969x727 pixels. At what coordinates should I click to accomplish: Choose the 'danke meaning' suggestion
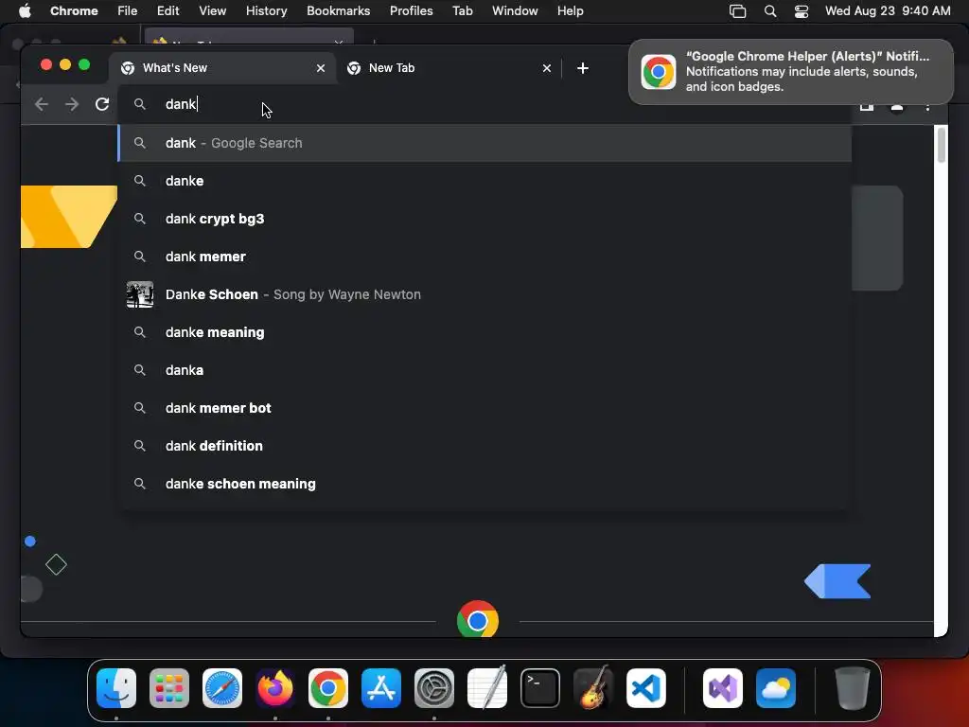(484, 332)
